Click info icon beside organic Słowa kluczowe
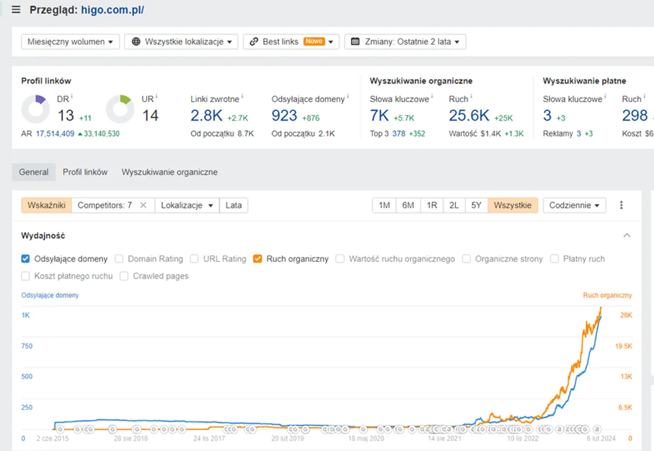 432,97
